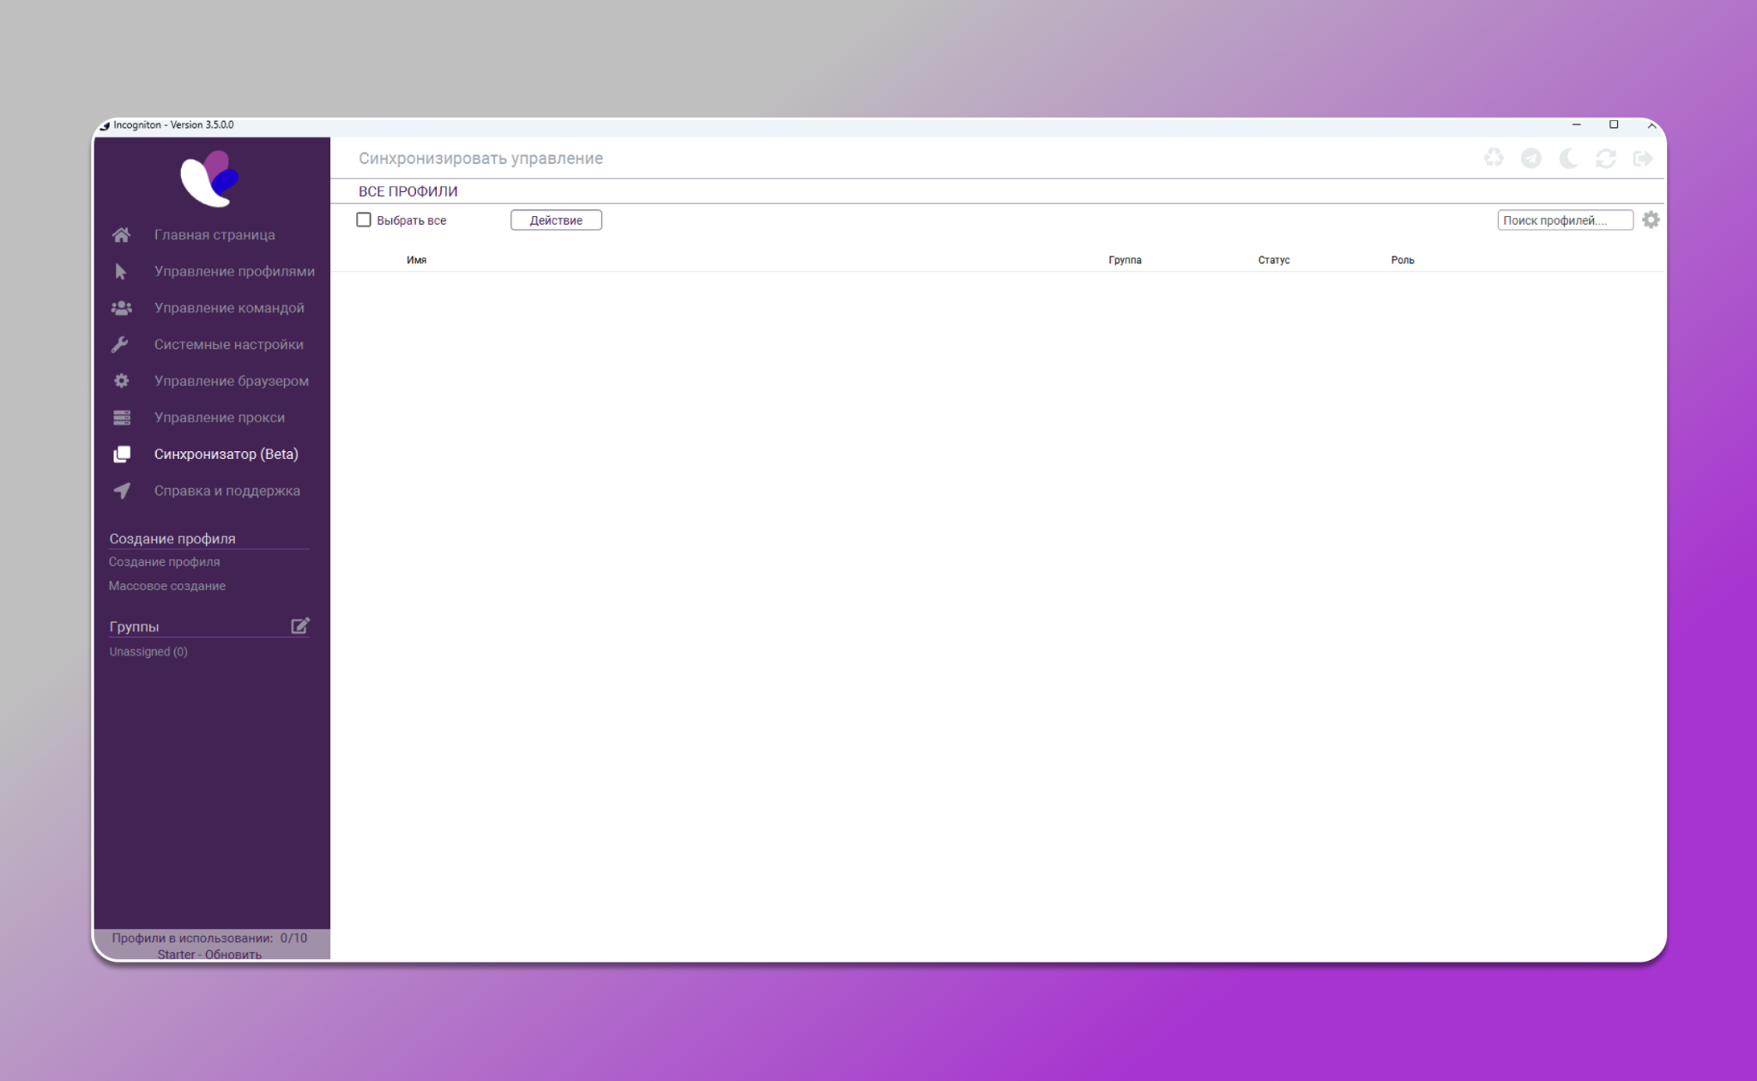Open 'Системные настройки' wrench item

[228, 344]
